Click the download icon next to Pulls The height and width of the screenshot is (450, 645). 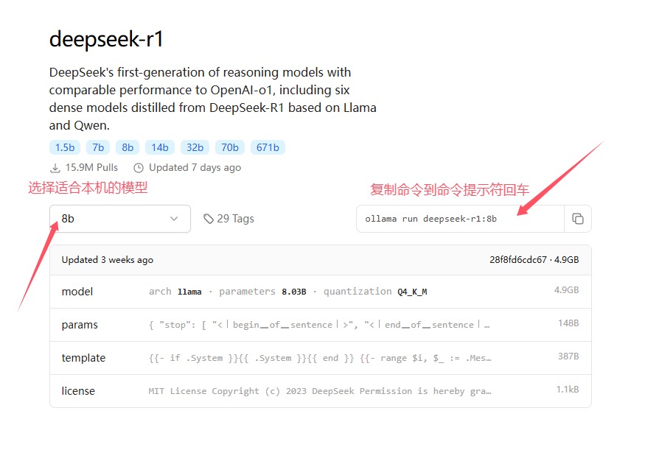coord(55,168)
